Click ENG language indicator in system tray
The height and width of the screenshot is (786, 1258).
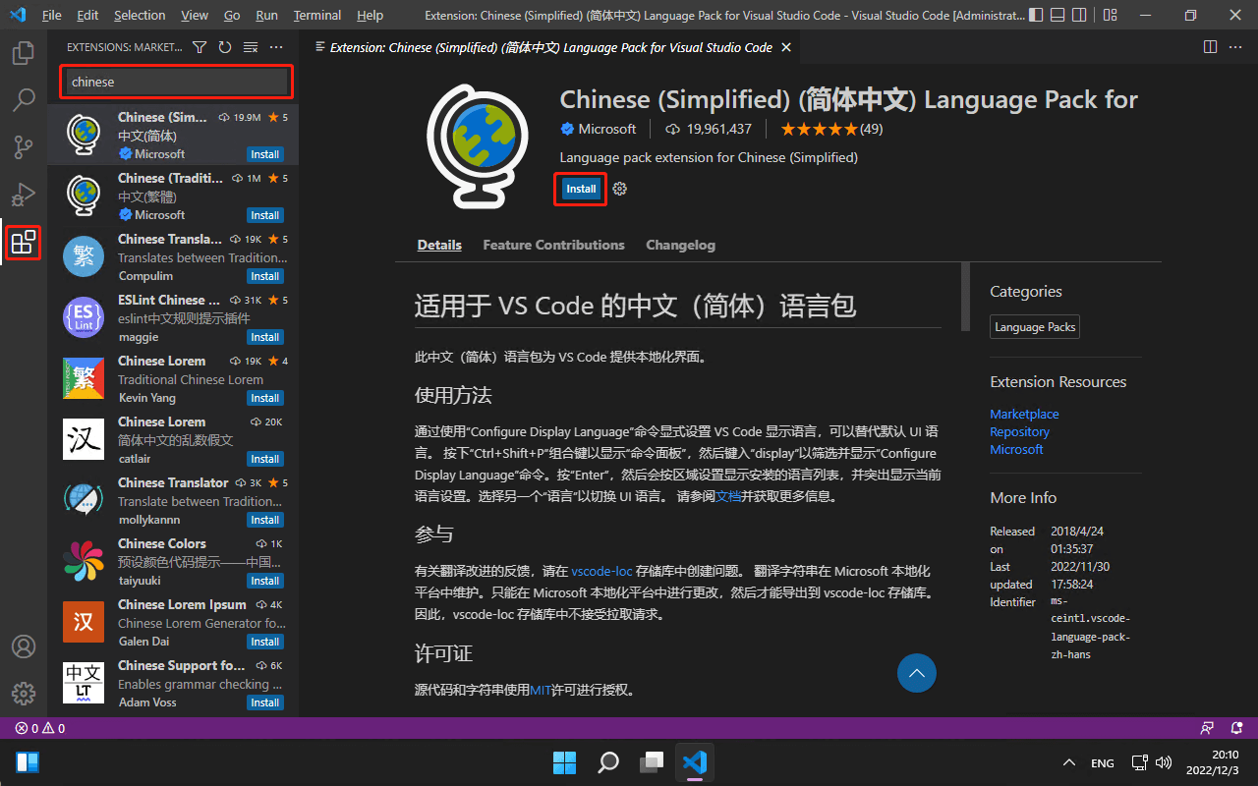tap(1103, 763)
